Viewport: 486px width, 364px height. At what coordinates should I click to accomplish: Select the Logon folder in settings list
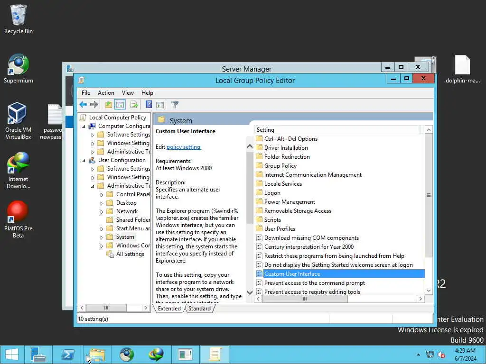coord(272,193)
